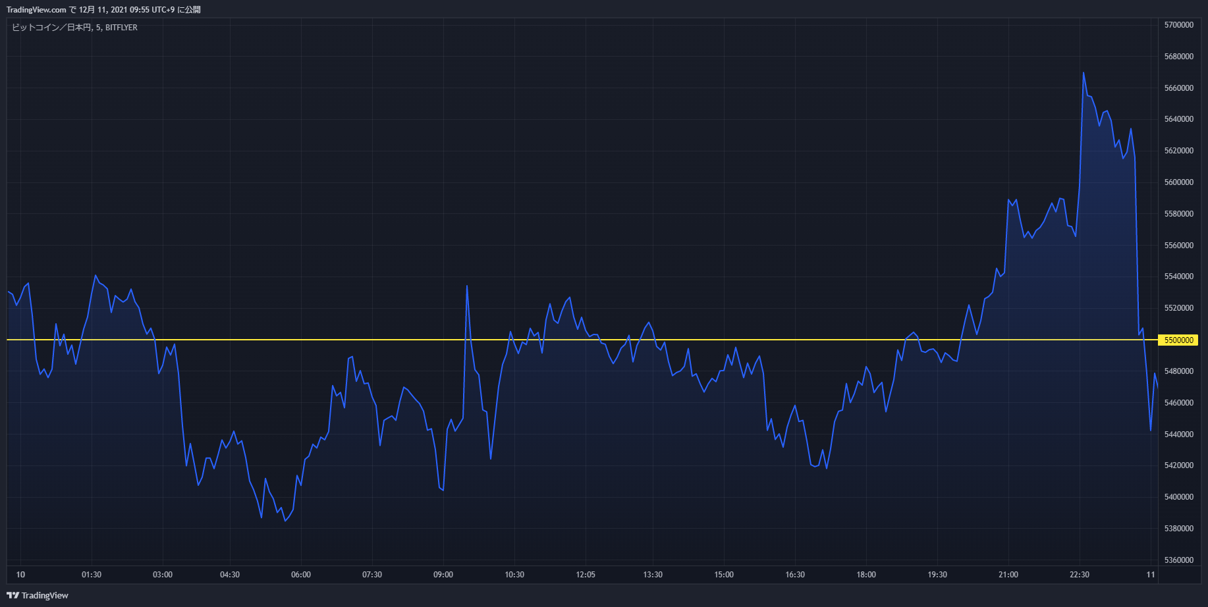The height and width of the screenshot is (607, 1208).
Task: Click the 5560000 price axis label
Action: 1179,246
